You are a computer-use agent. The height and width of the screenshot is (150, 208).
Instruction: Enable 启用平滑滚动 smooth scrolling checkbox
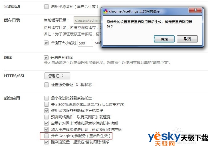pyautogui.click(x=47, y=7)
